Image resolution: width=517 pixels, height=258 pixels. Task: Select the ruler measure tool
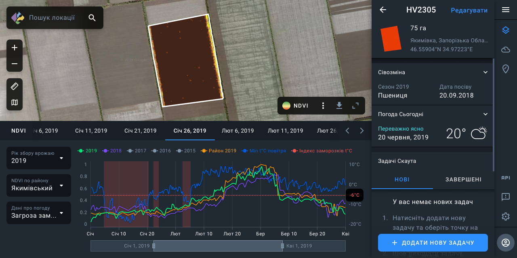point(15,86)
